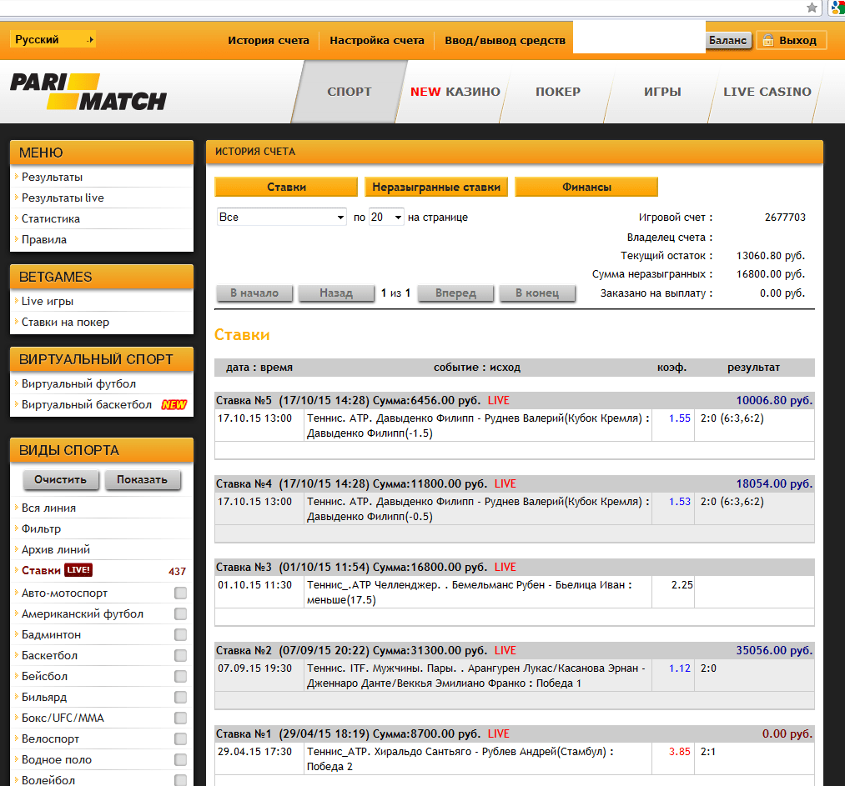Enable the Баскетбол sport checkbox
Image resolution: width=845 pixels, height=786 pixels.
point(180,656)
